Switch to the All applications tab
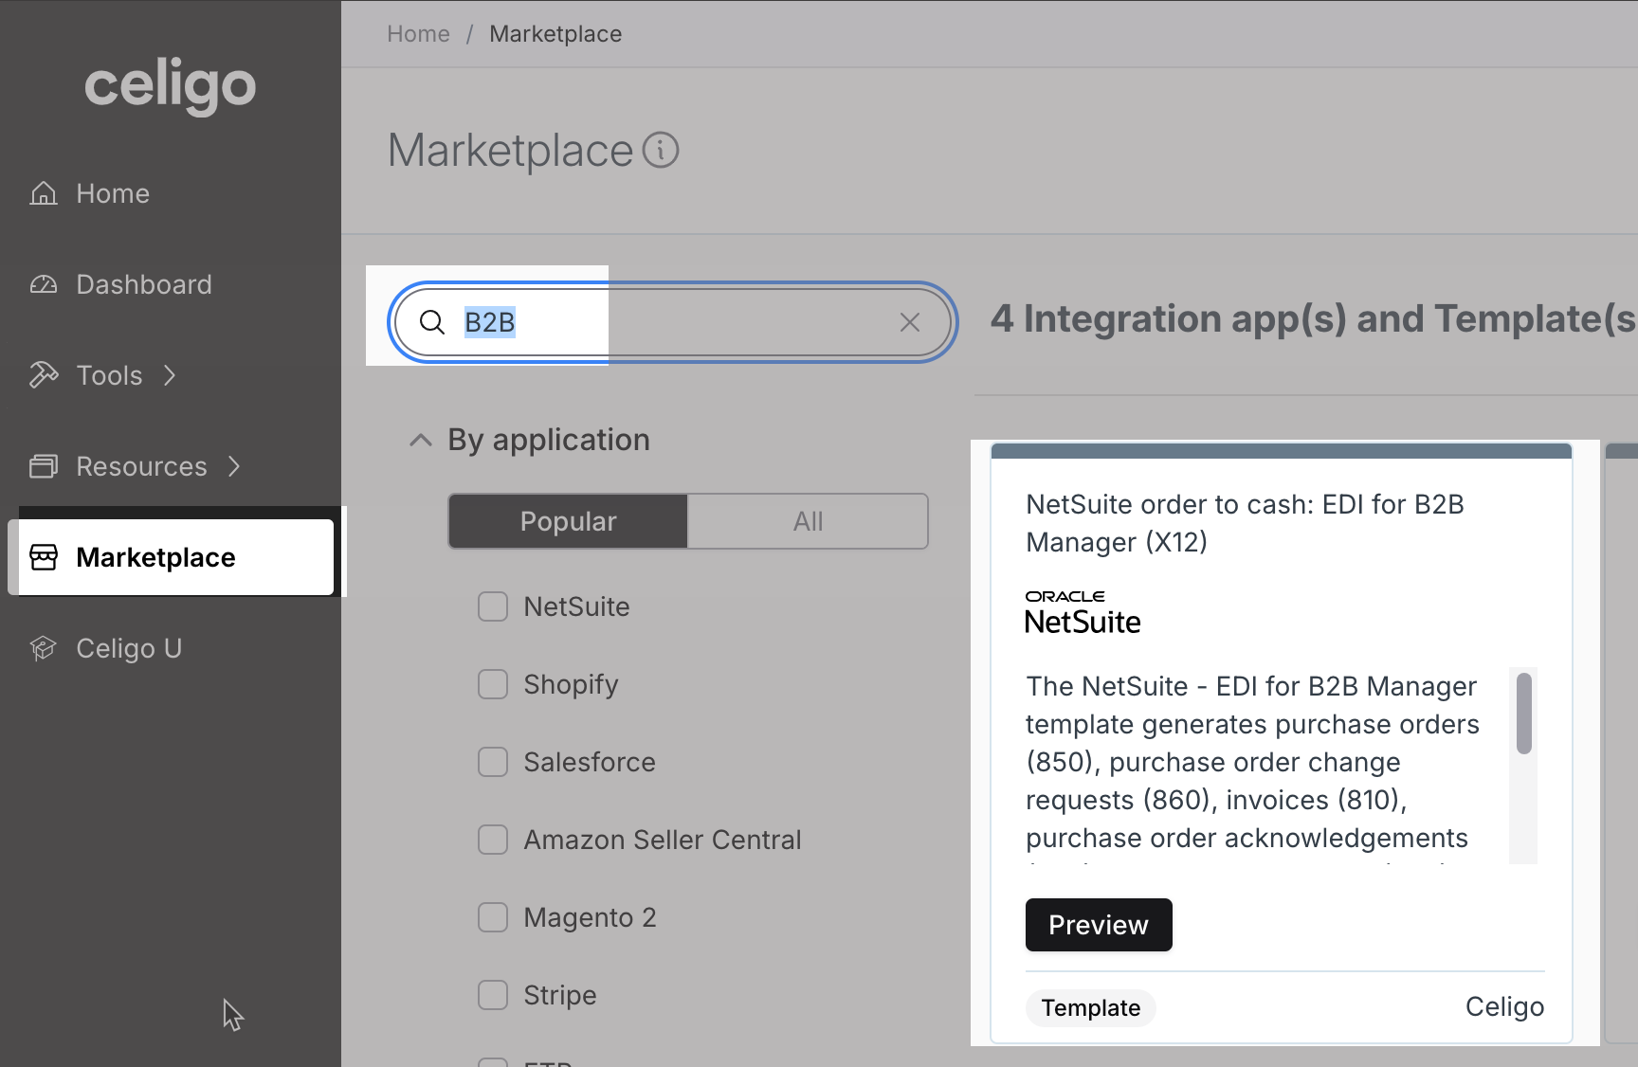 pyautogui.click(x=808, y=521)
